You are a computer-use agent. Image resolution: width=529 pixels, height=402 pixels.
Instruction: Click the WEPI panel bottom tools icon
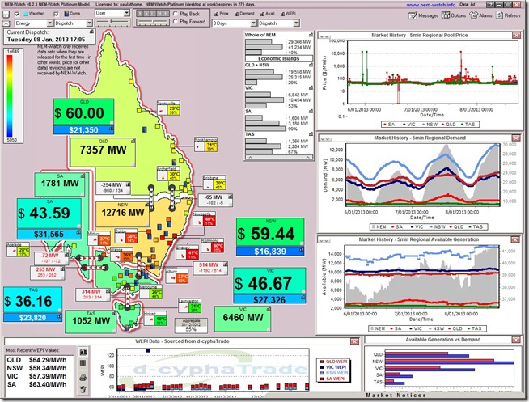point(83,389)
